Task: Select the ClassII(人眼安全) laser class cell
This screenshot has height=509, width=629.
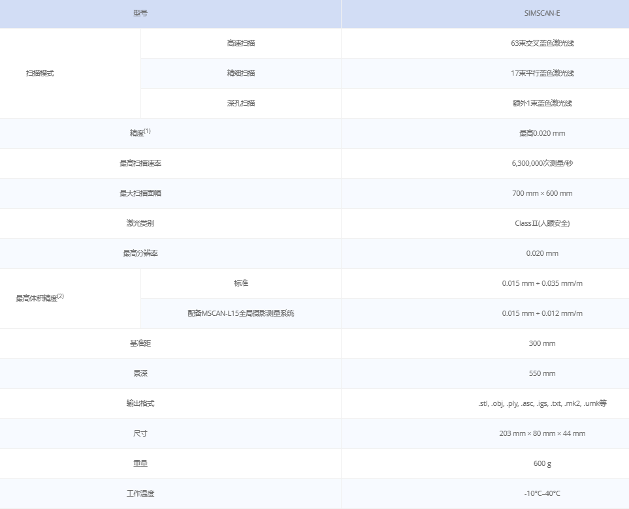Action: (x=541, y=223)
